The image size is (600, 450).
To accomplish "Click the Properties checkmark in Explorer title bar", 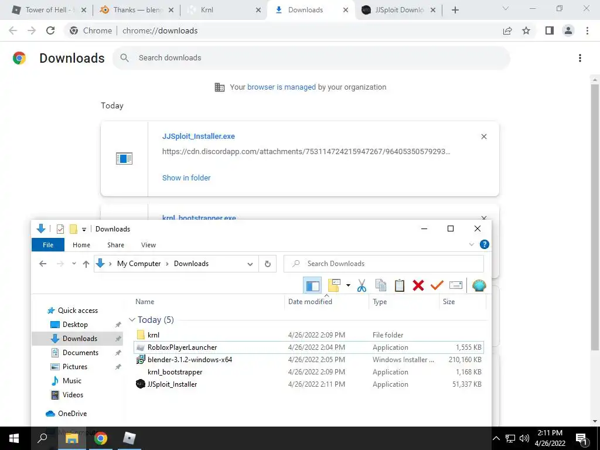I will [60, 229].
